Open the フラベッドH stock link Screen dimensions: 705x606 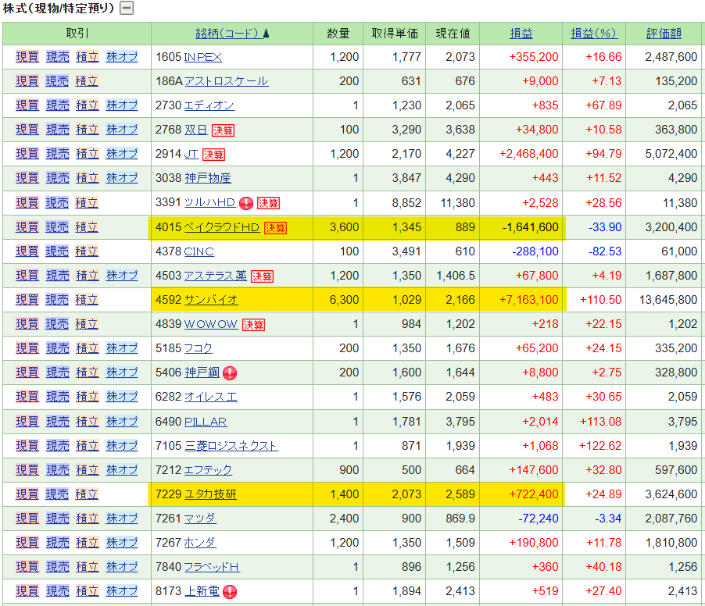tap(213, 568)
